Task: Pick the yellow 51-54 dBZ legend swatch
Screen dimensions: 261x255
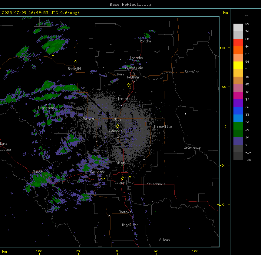Action: [x=238, y=65]
